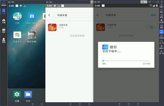Click volume down (音量-) in right toolbar
Screen dimensions: 164x106
(161, 11)
